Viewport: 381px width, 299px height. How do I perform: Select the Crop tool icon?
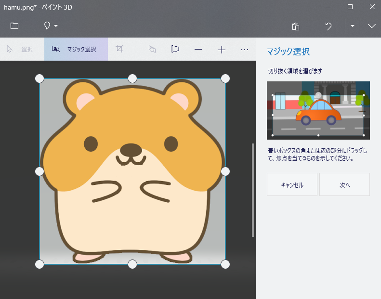119,49
